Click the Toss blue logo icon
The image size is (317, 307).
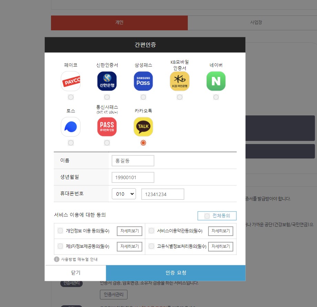point(71,127)
